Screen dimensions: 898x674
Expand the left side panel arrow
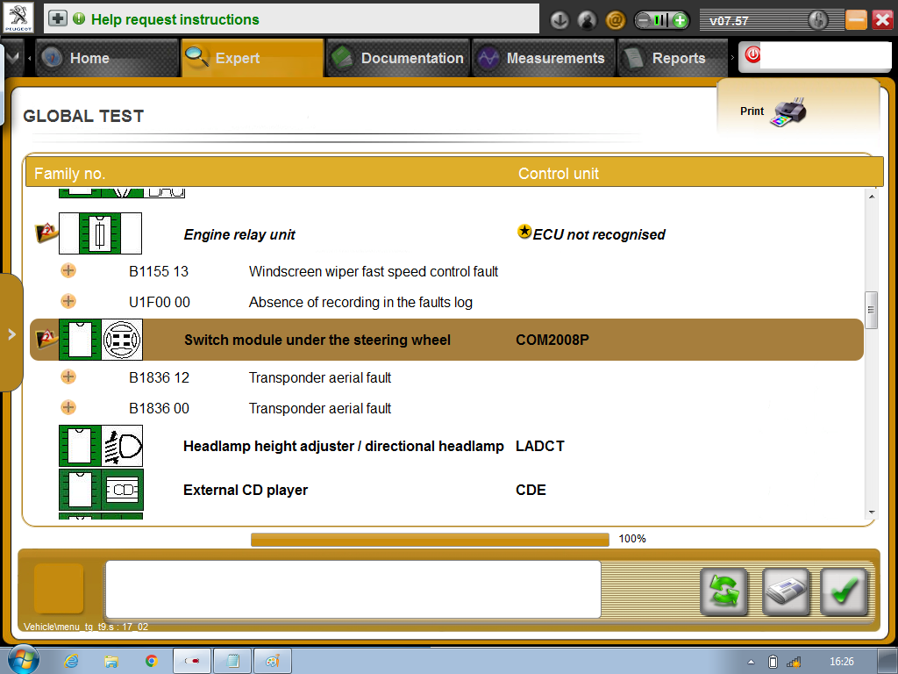[12, 334]
